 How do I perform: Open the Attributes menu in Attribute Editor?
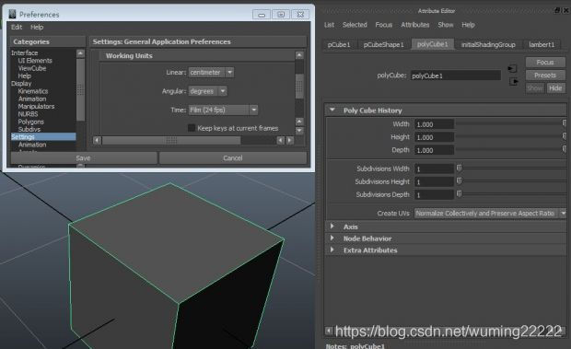(x=415, y=25)
